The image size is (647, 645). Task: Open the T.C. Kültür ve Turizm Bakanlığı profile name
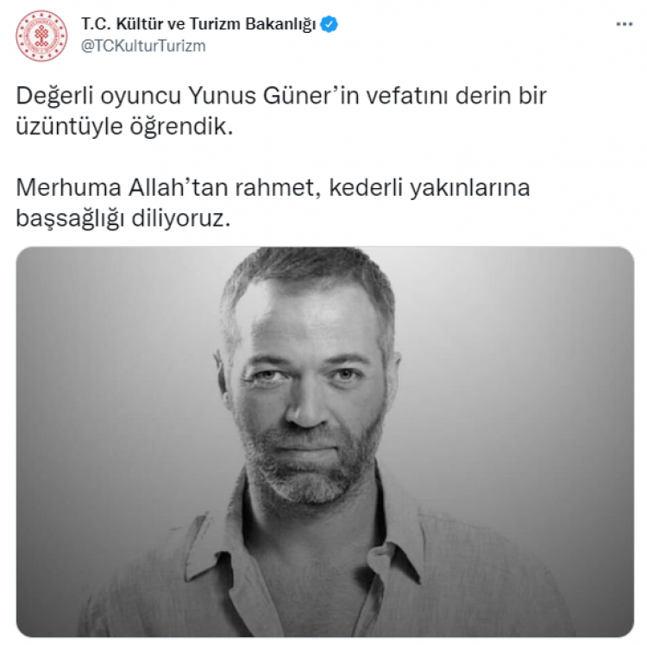[x=198, y=24]
